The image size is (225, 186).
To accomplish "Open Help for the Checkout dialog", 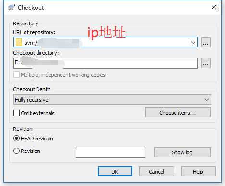I will pos(199,172).
